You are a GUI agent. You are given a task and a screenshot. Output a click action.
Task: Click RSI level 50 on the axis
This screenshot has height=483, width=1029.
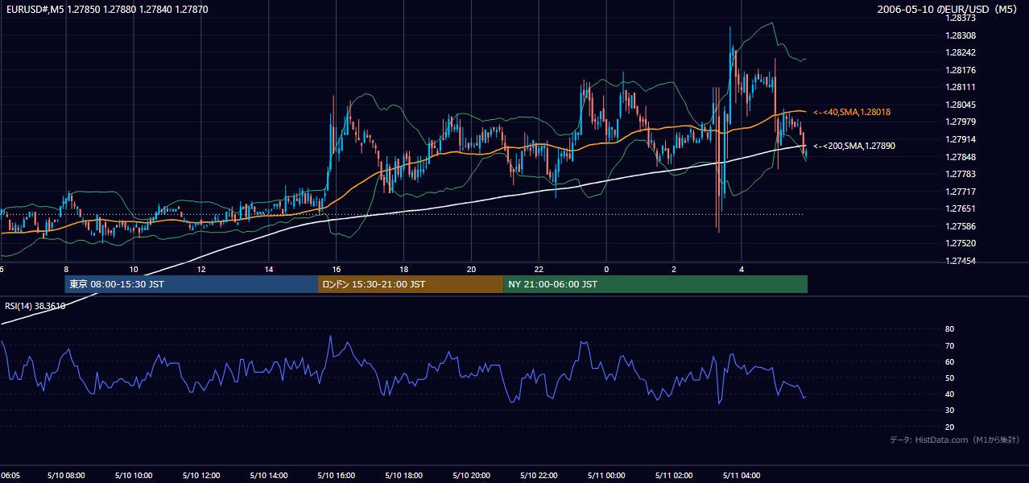click(x=949, y=378)
